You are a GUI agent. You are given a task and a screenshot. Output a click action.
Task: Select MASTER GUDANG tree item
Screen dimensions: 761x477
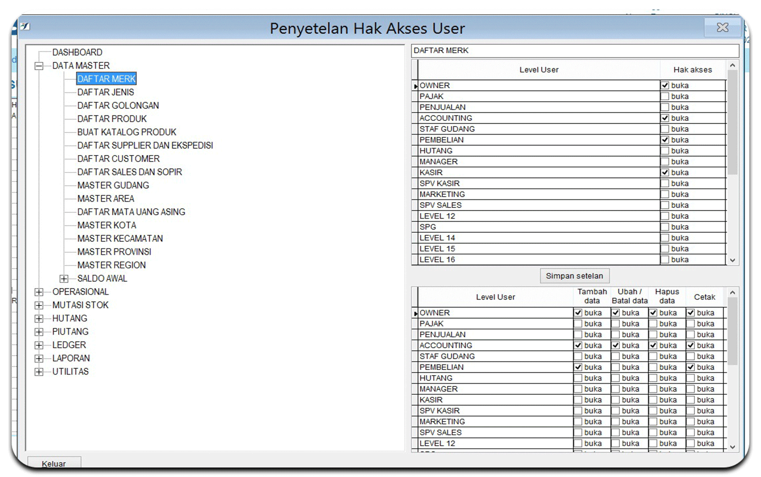pyautogui.click(x=113, y=185)
